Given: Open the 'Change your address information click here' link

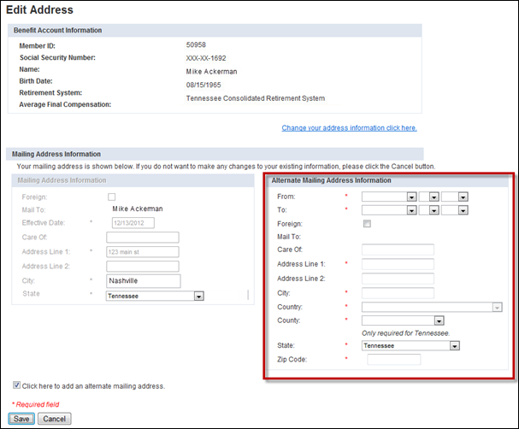Looking at the screenshot, I should [x=349, y=128].
